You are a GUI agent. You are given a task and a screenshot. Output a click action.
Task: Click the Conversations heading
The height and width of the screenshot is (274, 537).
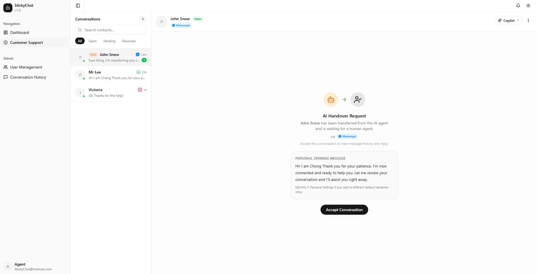click(x=88, y=19)
